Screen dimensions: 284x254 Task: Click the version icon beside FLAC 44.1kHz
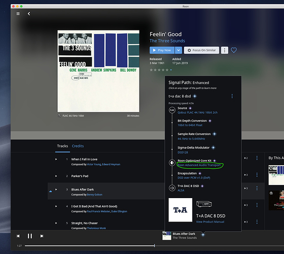[x=59, y=116]
